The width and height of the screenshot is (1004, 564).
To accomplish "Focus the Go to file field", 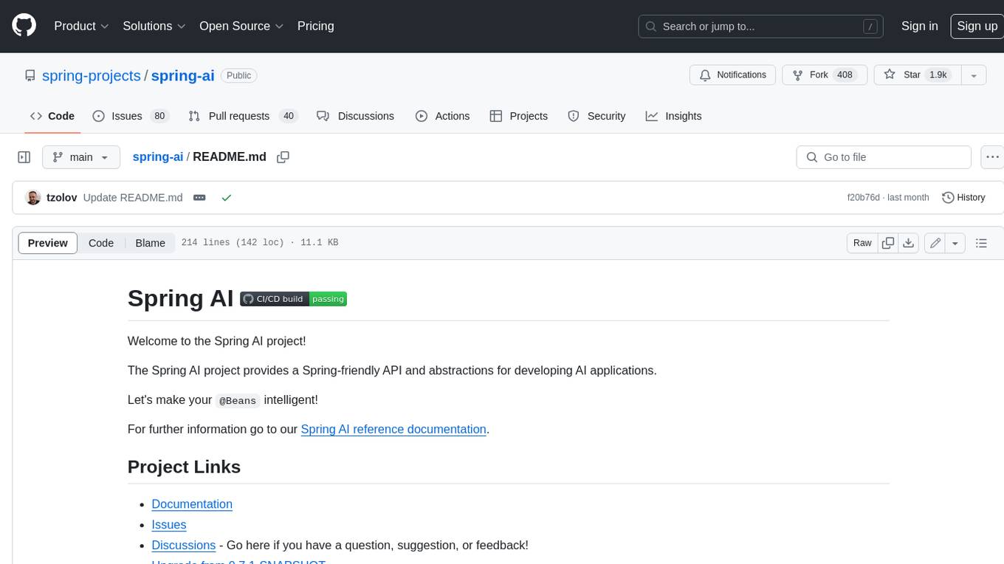I will (884, 157).
